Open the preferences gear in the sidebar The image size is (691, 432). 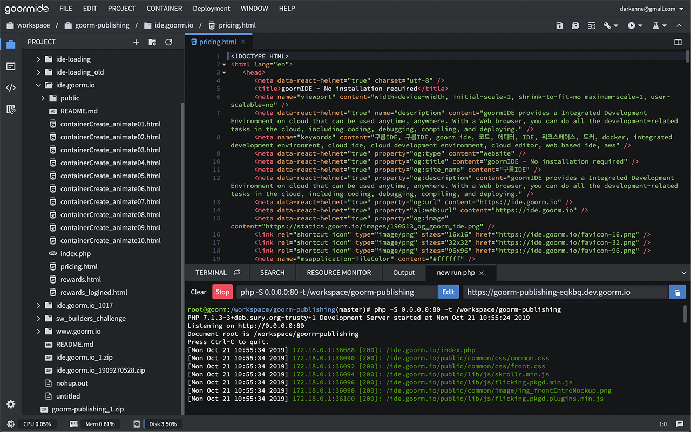11,404
